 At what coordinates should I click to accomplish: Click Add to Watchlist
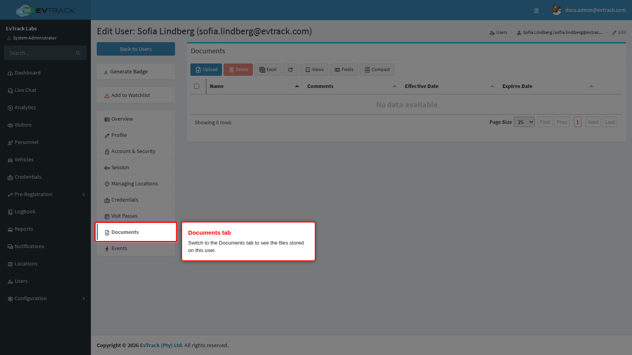pyautogui.click(x=136, y=95)
